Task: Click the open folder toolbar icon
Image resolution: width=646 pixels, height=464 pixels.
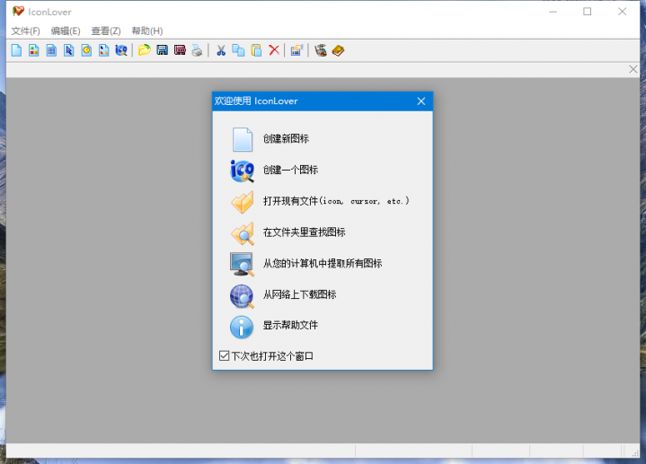Action: [144, 50]
